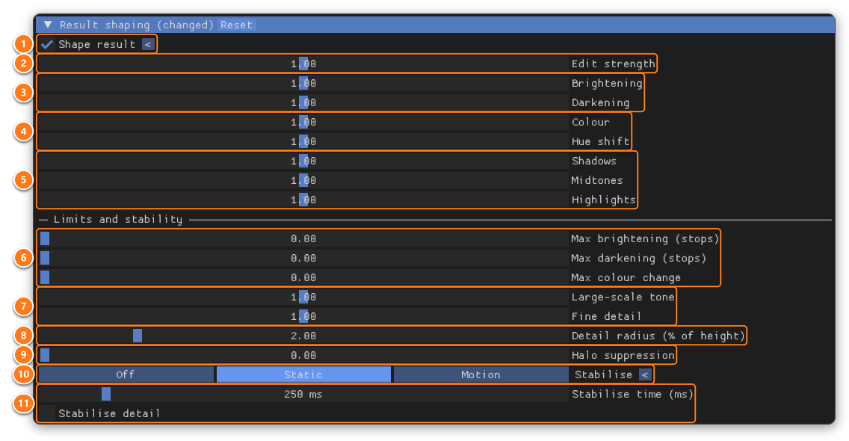Screen dimensions: 849x441
Task: Select the Off stabilise mode
Action: click(x=126, y=375)
